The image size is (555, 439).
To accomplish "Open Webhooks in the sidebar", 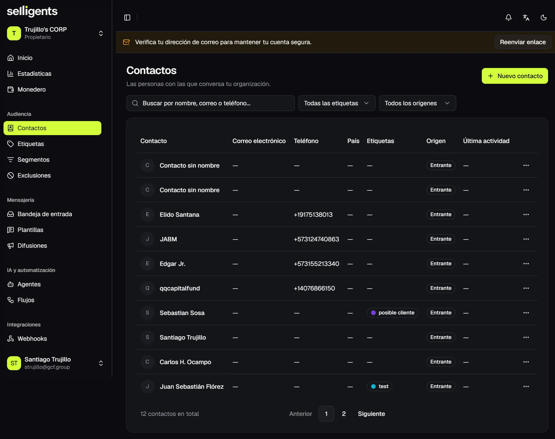I will point(53,339).
